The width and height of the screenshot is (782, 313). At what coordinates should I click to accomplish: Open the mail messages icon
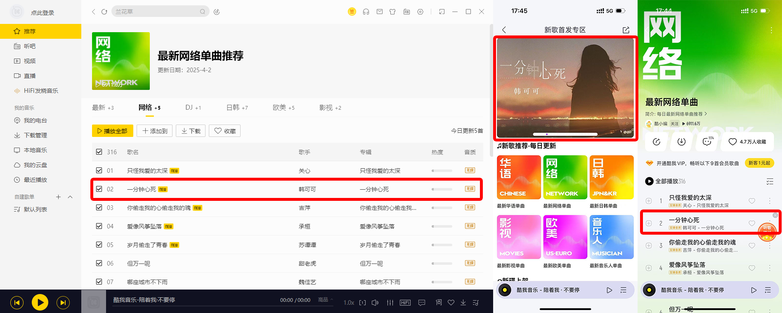tap(379, 12)
